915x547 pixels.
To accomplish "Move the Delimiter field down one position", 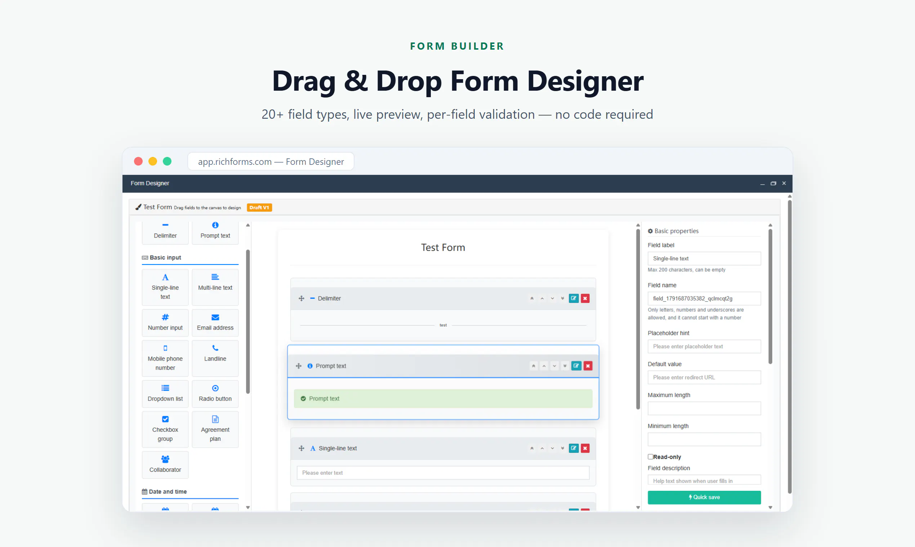I will click(552, 298).
